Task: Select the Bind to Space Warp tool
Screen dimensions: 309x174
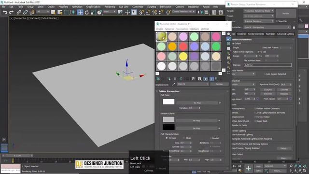Action: 32,13
